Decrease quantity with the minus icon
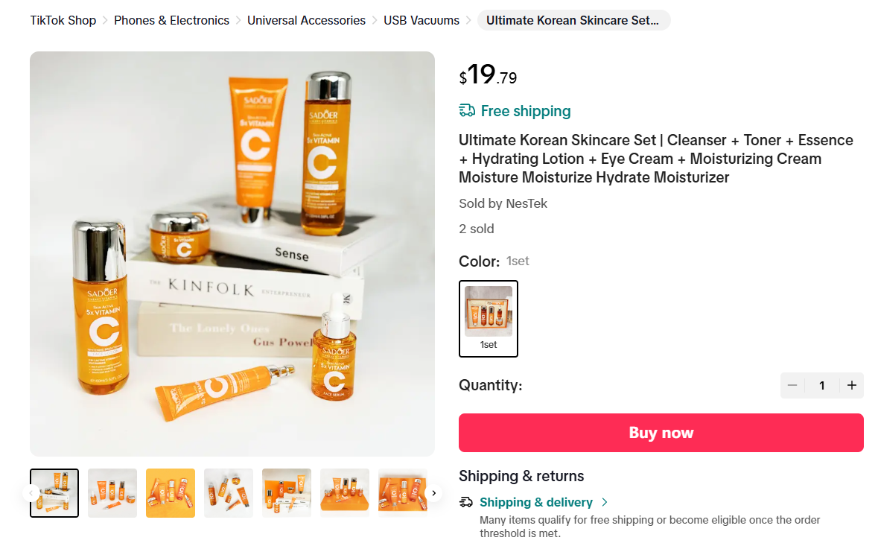This screenshot has height=546, width=878. [x=792, y=385]
